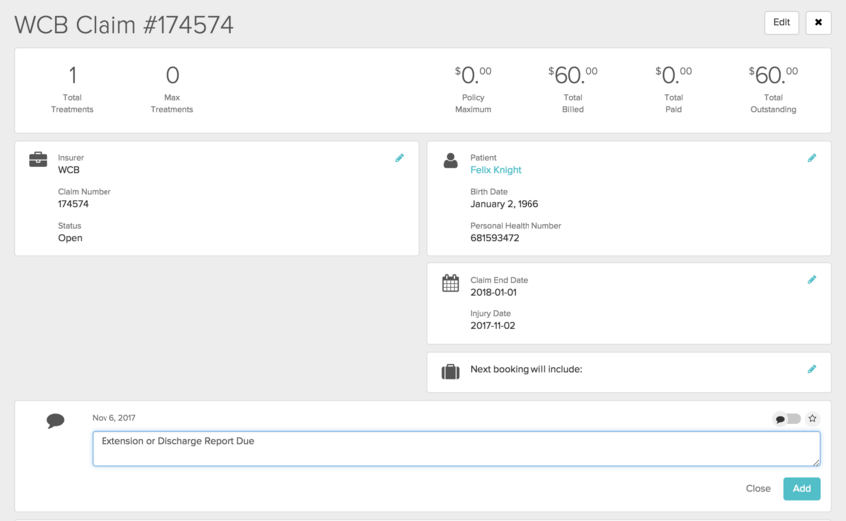Click the briefcase icon beside Insurer
This screenshot has height=521, width=846.
pyautogui.click(x=38, y=160)
